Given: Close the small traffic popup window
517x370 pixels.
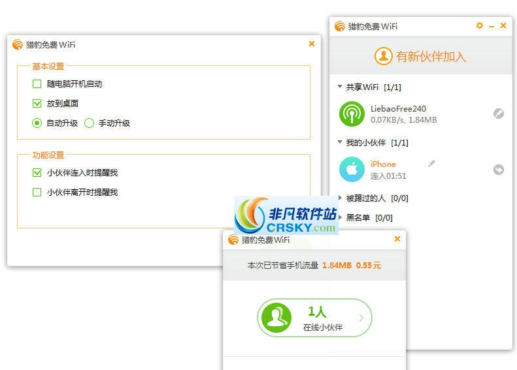Looking at the screenshot, I should (397, 239).
